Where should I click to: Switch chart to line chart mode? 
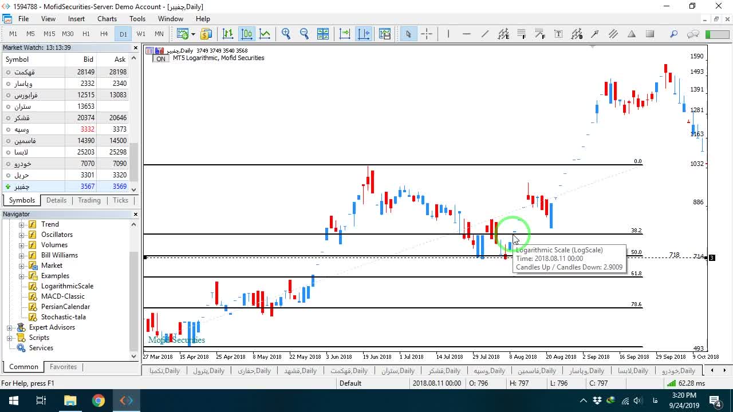click(265, 34)
